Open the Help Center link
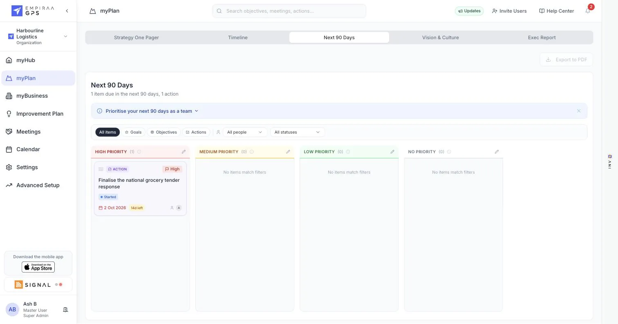Screen dimensions: 618x324 coord(557,11)
